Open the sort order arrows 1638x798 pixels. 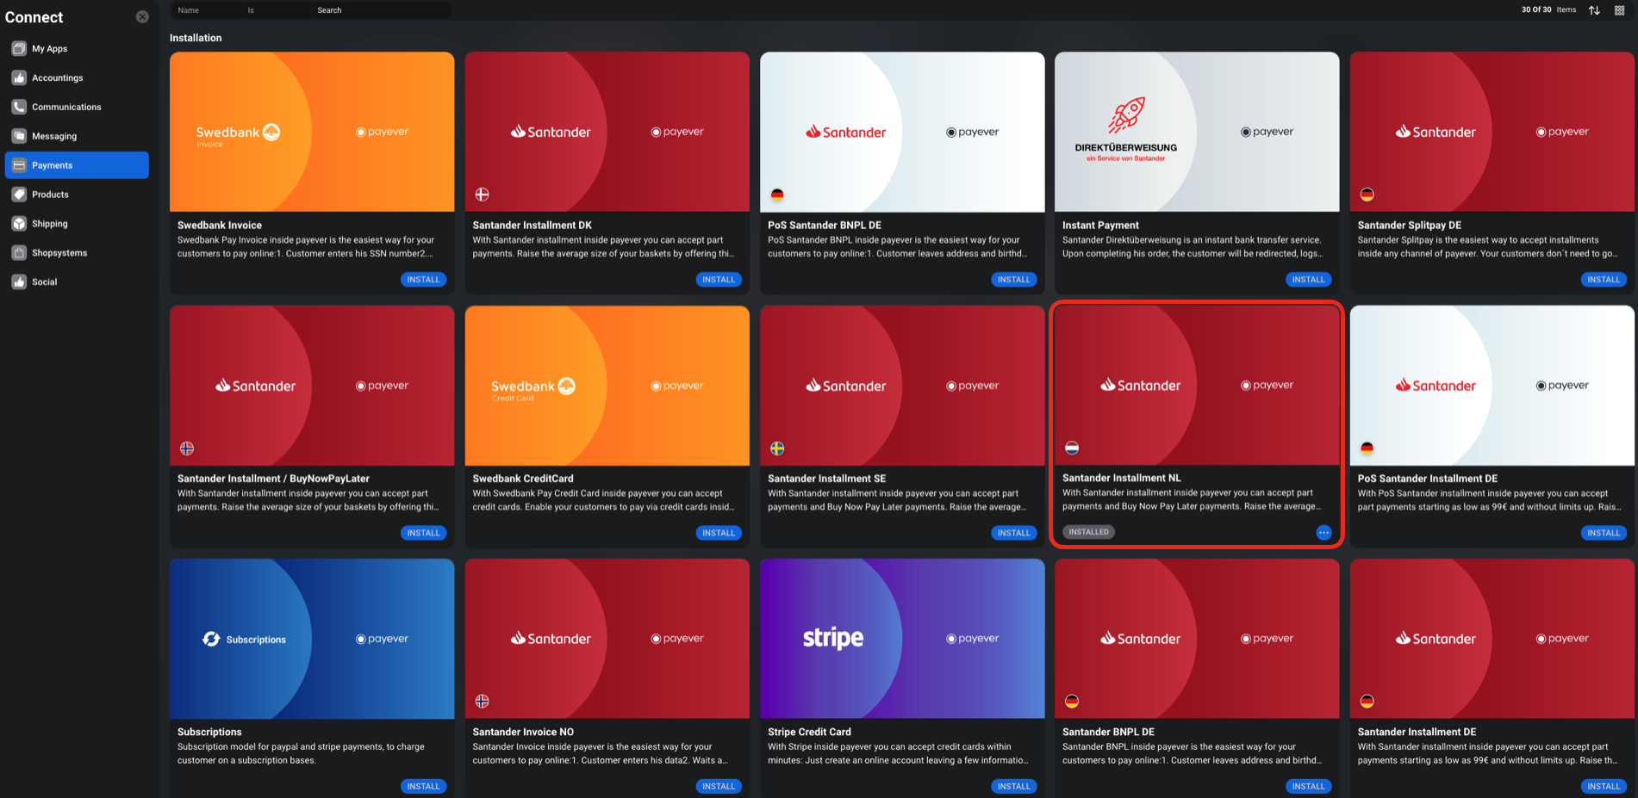click(x=1594, y=10)
